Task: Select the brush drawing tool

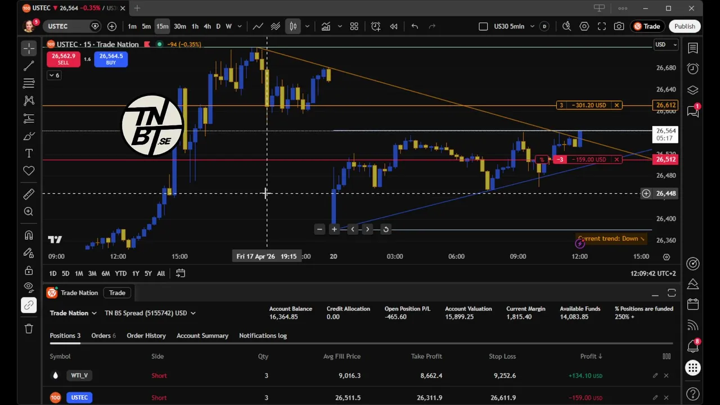Action: click(x=29, y=136)
